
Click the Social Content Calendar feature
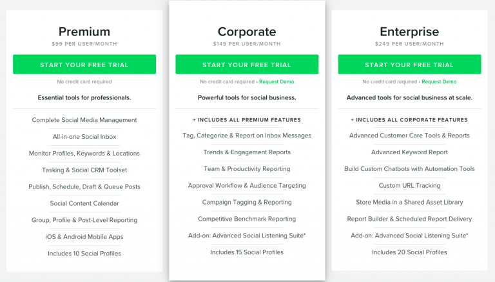tap(84, 203)
